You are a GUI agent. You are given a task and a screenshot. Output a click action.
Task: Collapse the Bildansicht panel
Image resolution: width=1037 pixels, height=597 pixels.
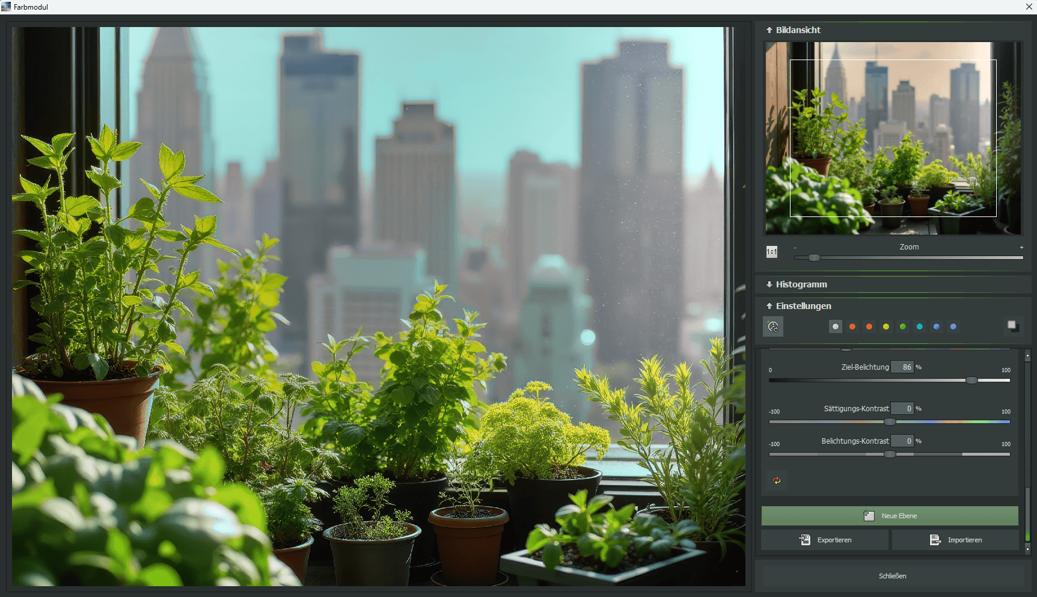(769, 30)
